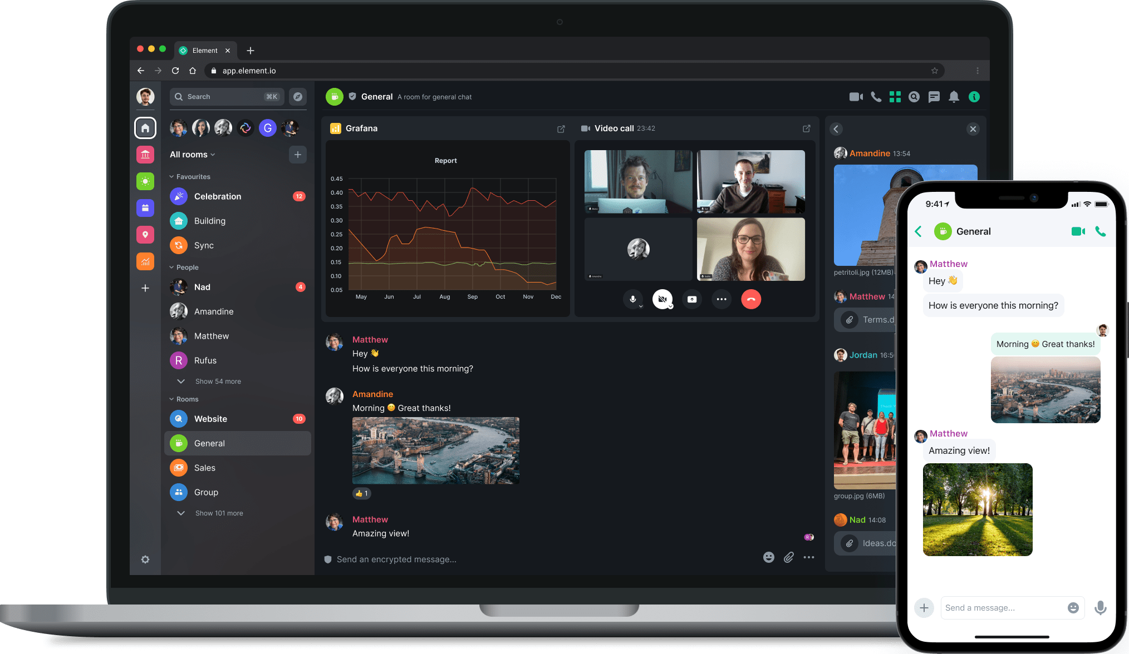Open room info green icon
Image resolution: width=1129 pixels, height=654 pixels.
point(974,97)
